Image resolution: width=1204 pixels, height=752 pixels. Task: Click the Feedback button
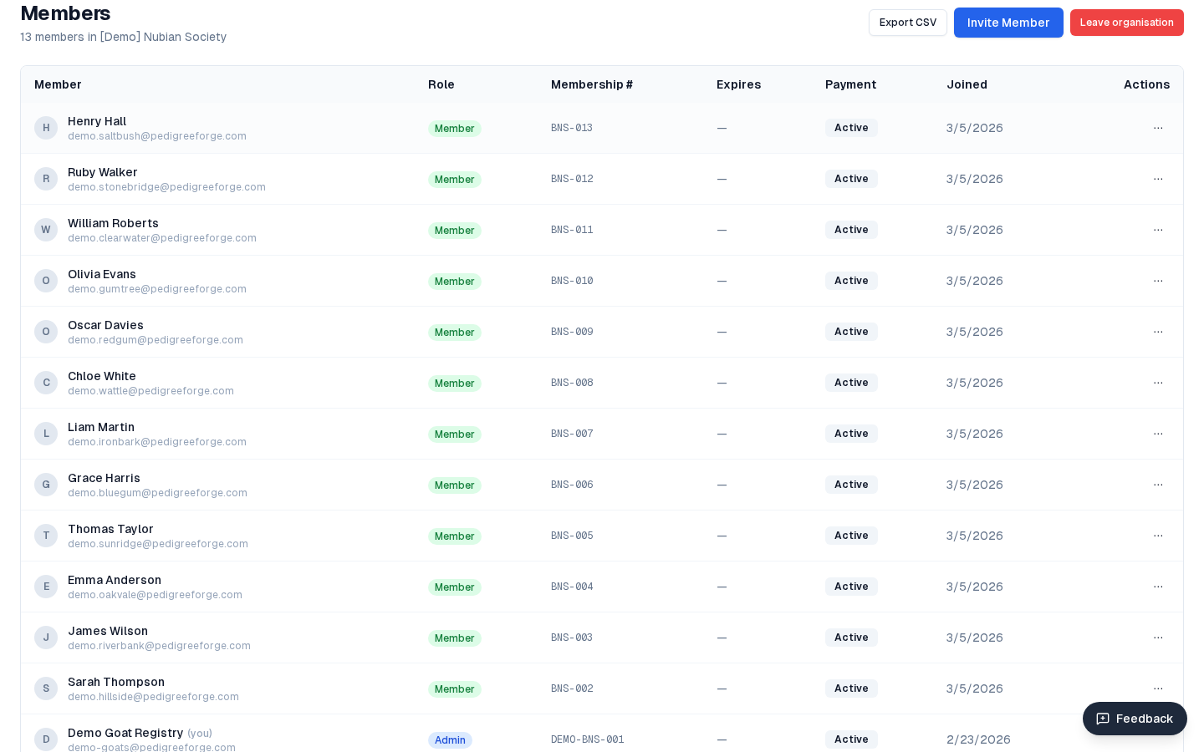1135,719
